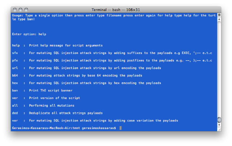Image resolution: width=232 pixels, height=146 pixels.
Task: Click the 'hex' encoding option line
Action: point(87,83)
